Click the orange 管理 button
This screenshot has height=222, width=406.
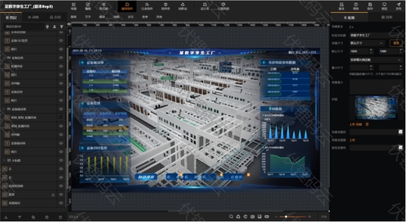(396, 43)
